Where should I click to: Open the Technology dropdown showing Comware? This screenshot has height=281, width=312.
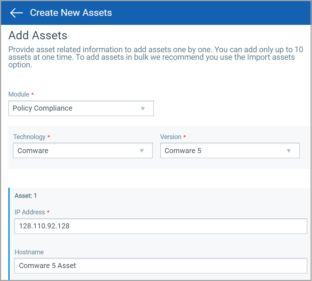pos(83,150)
